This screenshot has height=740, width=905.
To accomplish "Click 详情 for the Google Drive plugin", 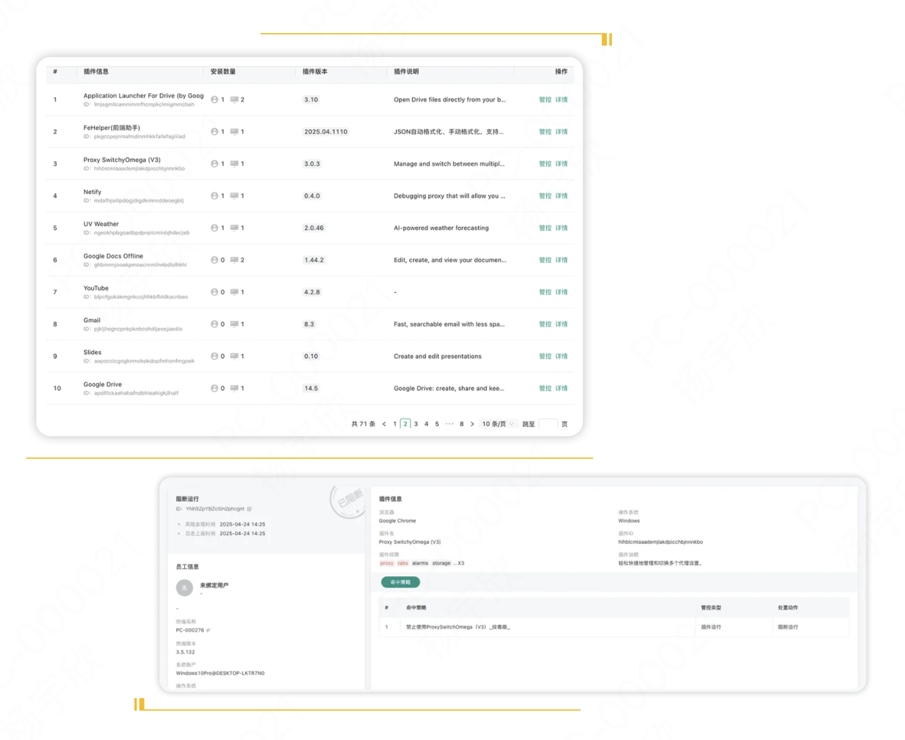I will pyautogui.click(x=561, y=388).
